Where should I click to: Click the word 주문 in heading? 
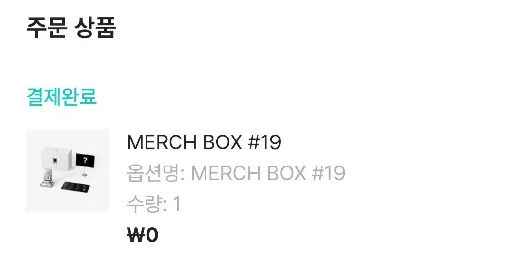coord(46,28)
